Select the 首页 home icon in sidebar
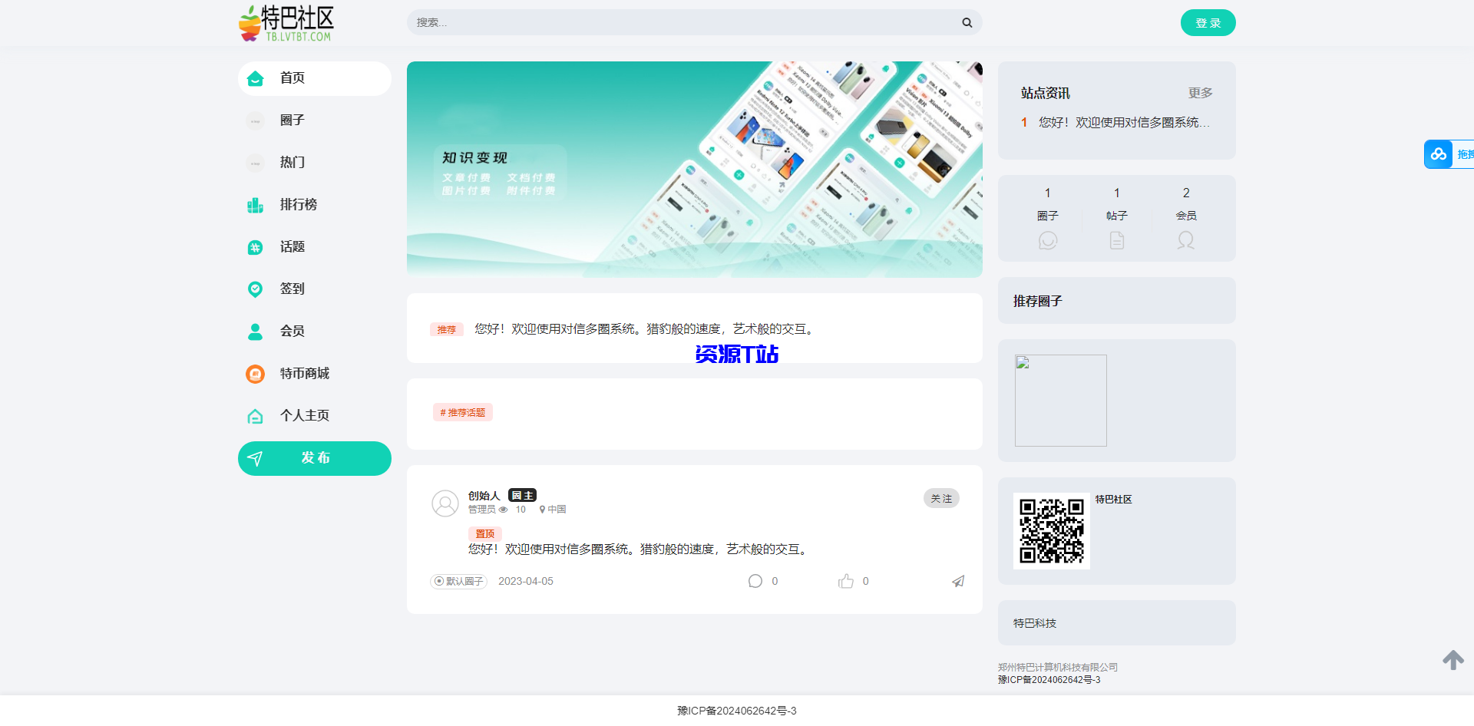 [x=255, y=78]
